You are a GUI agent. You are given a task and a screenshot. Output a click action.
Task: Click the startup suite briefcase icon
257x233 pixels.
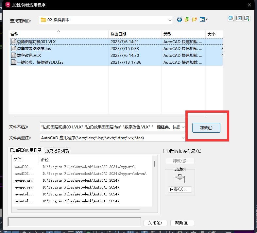(180, 179)
